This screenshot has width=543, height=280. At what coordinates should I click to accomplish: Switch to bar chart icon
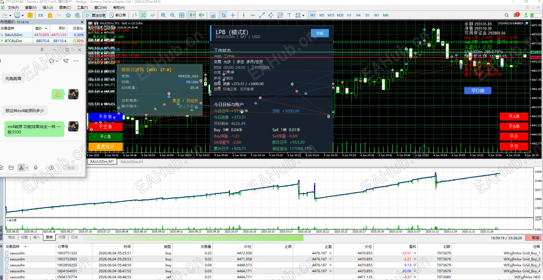134,15
